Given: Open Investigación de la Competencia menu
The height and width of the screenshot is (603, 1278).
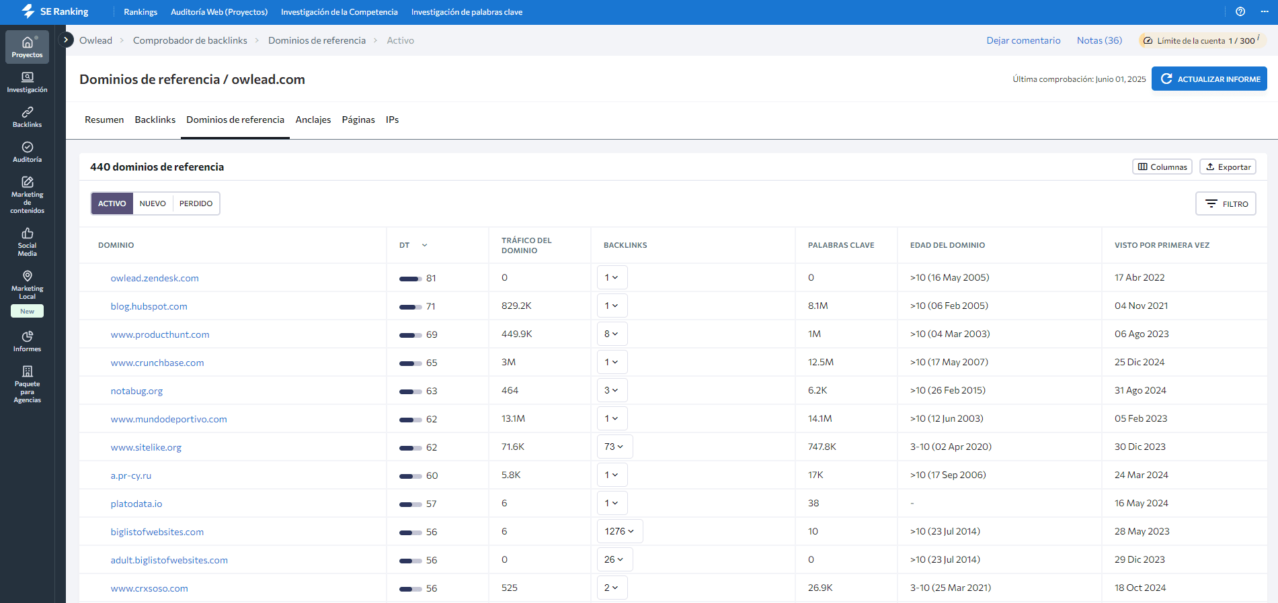Looking at the screenshot, I should (x=340, y=12).
